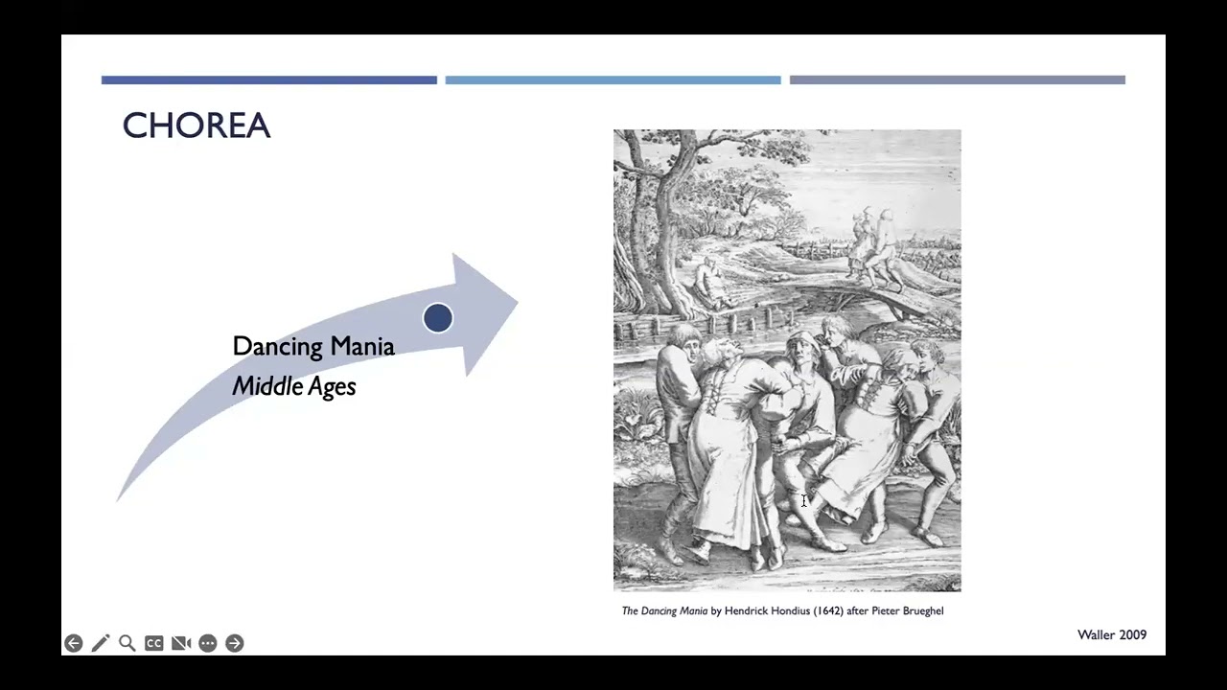
Task: Click the blue circle timeline marker
Action: (438, 318)
